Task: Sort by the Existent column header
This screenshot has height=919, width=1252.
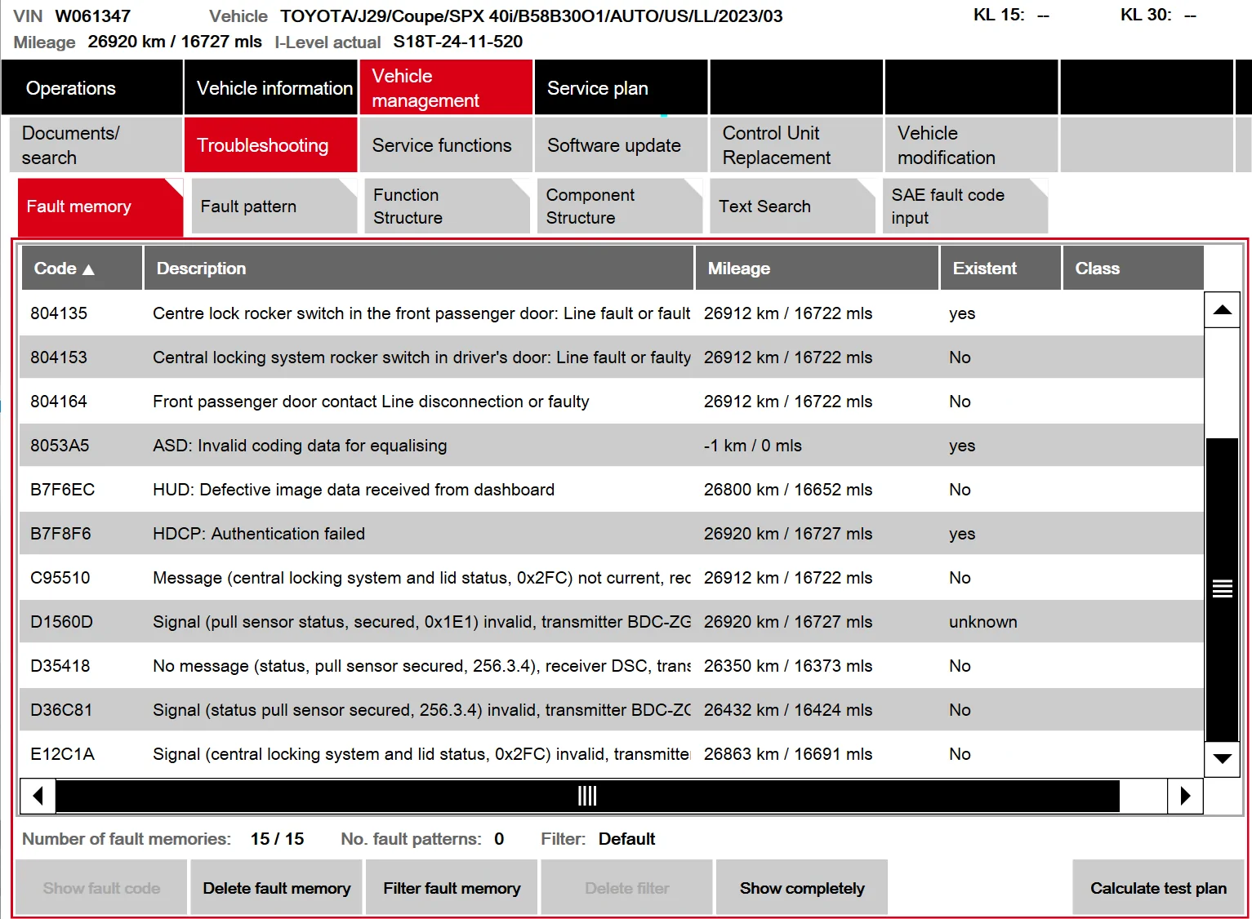Action: point(1000,269)
